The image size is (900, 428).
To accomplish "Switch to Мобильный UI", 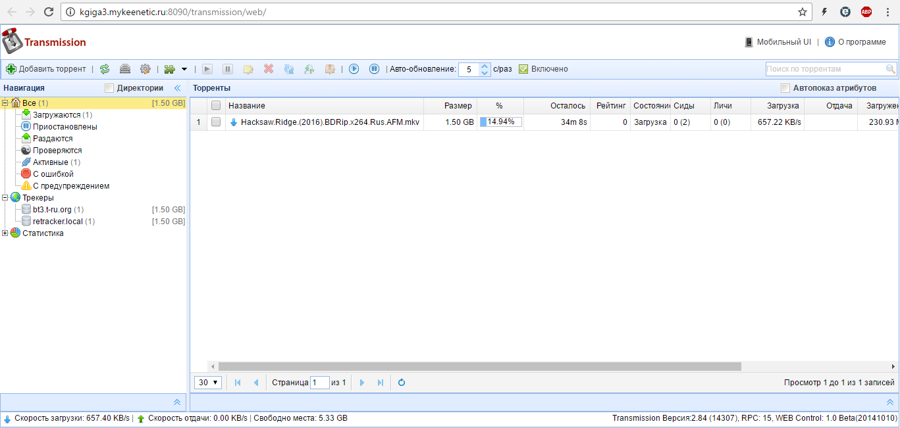I will [x=783, y=42].
